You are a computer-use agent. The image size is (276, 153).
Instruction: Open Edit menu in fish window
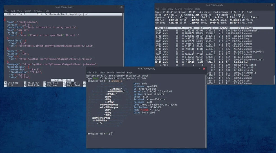[x=95, y=72]
